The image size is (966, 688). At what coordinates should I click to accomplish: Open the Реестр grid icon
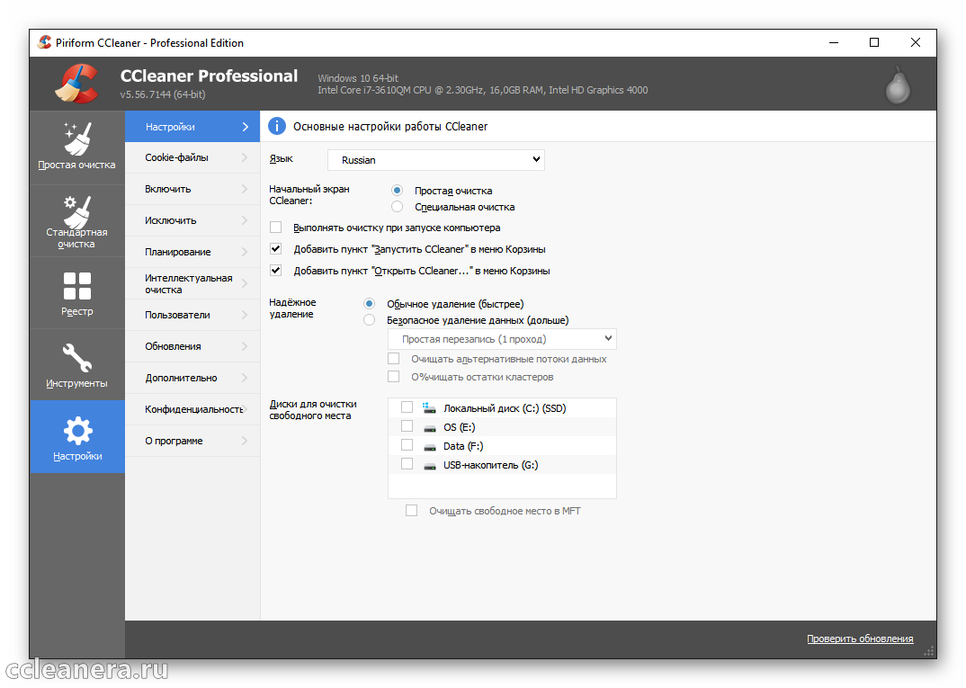point(76,286)
